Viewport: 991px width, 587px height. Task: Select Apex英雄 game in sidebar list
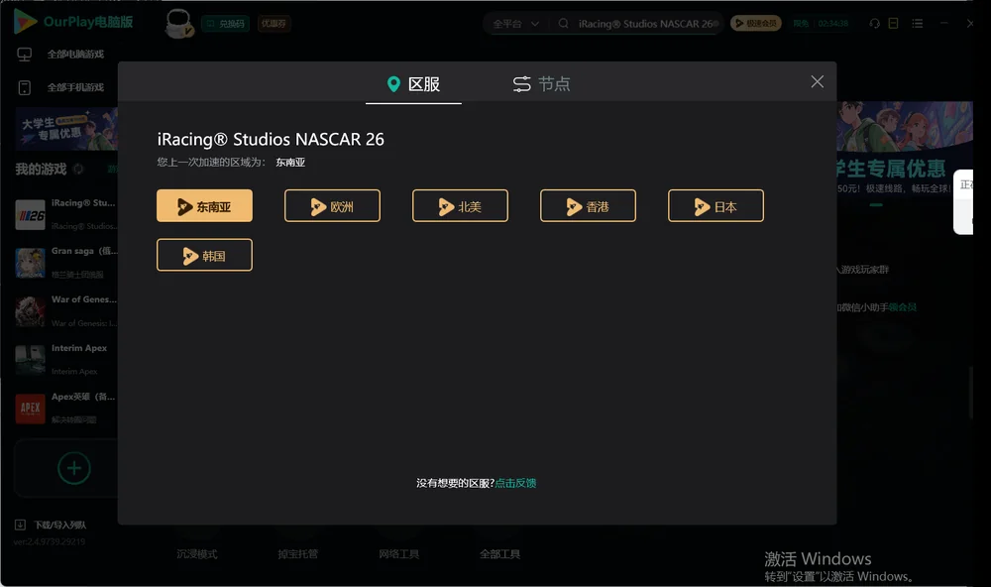tap(65, 408)
